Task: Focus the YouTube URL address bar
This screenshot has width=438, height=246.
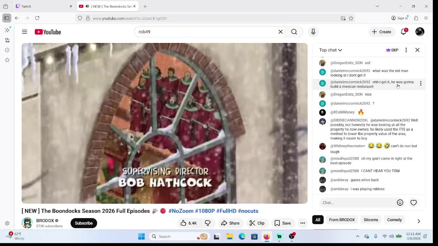Action: pos(216,18)
